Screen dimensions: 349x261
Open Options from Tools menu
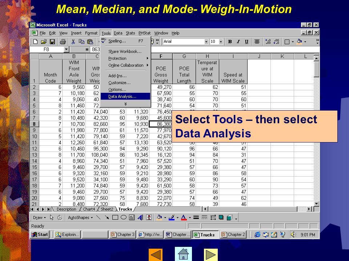(125, 90)
